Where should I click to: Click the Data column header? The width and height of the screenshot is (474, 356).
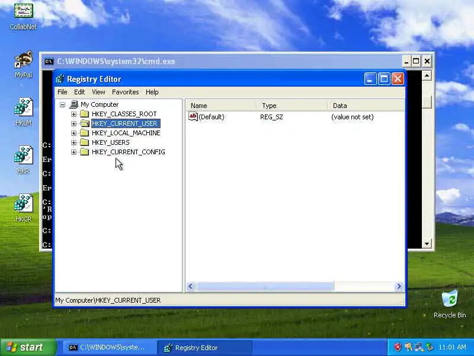click(366, 106)
